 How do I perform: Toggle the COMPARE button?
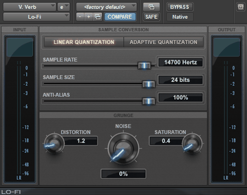120,17
